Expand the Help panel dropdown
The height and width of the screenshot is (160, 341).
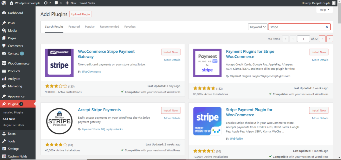coord(324,10)
